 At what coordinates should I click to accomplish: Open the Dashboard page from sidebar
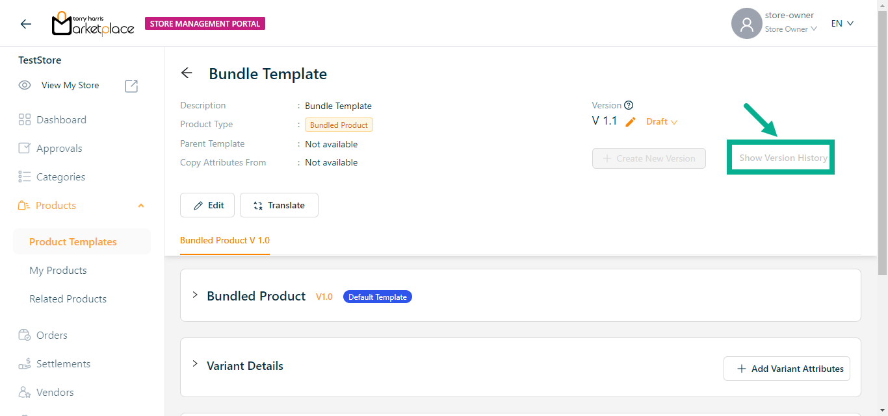(x=61, y=120)
